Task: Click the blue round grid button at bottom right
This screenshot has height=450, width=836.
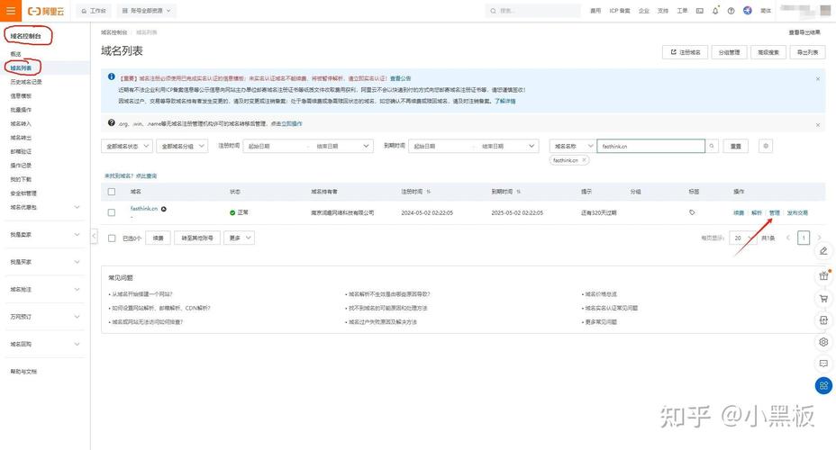Action: pos(823,385)
